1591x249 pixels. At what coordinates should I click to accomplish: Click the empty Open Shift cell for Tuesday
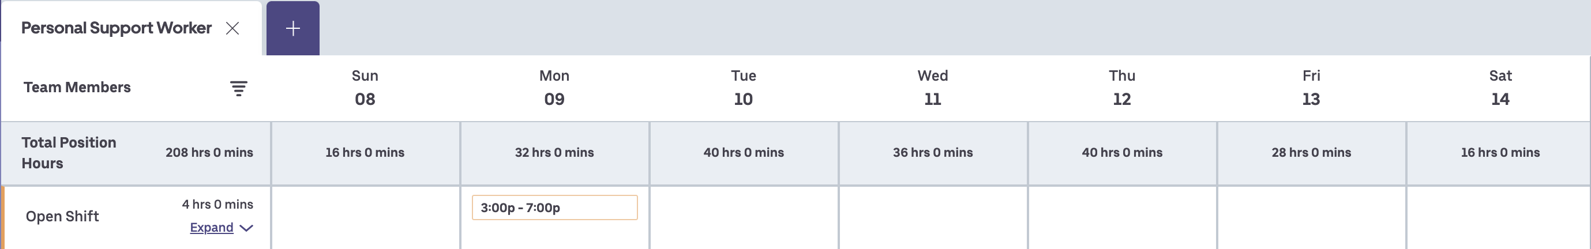tap(744, 217)
